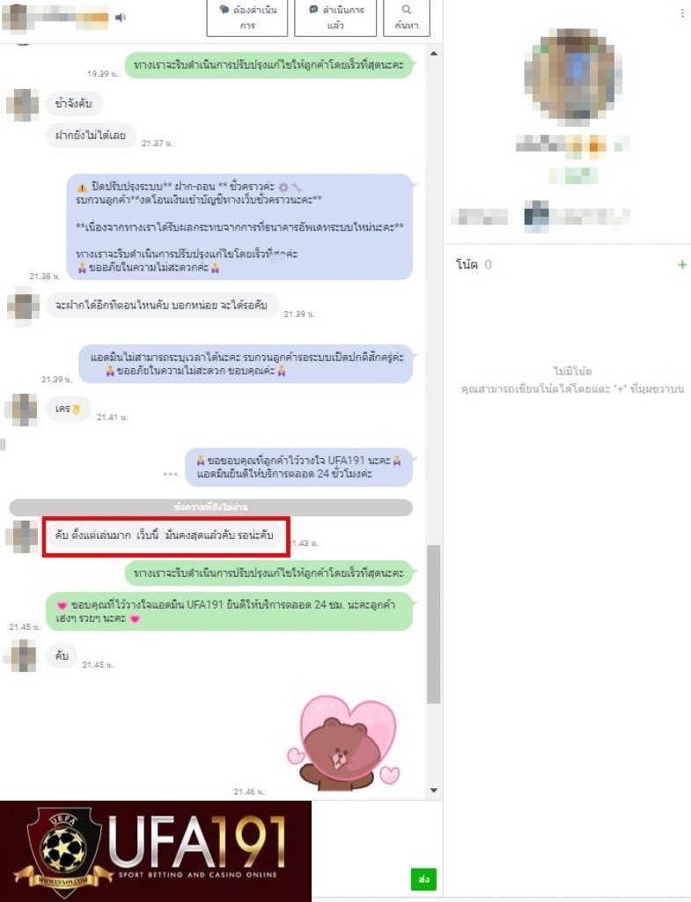
Task: Click the highlighted customer message in red box
Action: tap(165, 536)
